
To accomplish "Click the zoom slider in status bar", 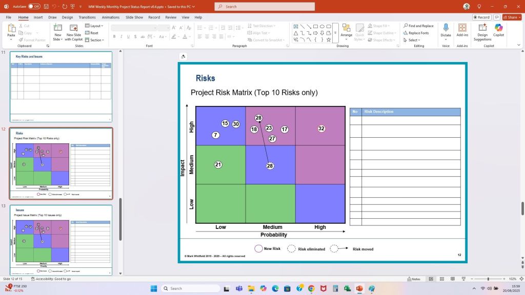I will [x=488, y=279].
